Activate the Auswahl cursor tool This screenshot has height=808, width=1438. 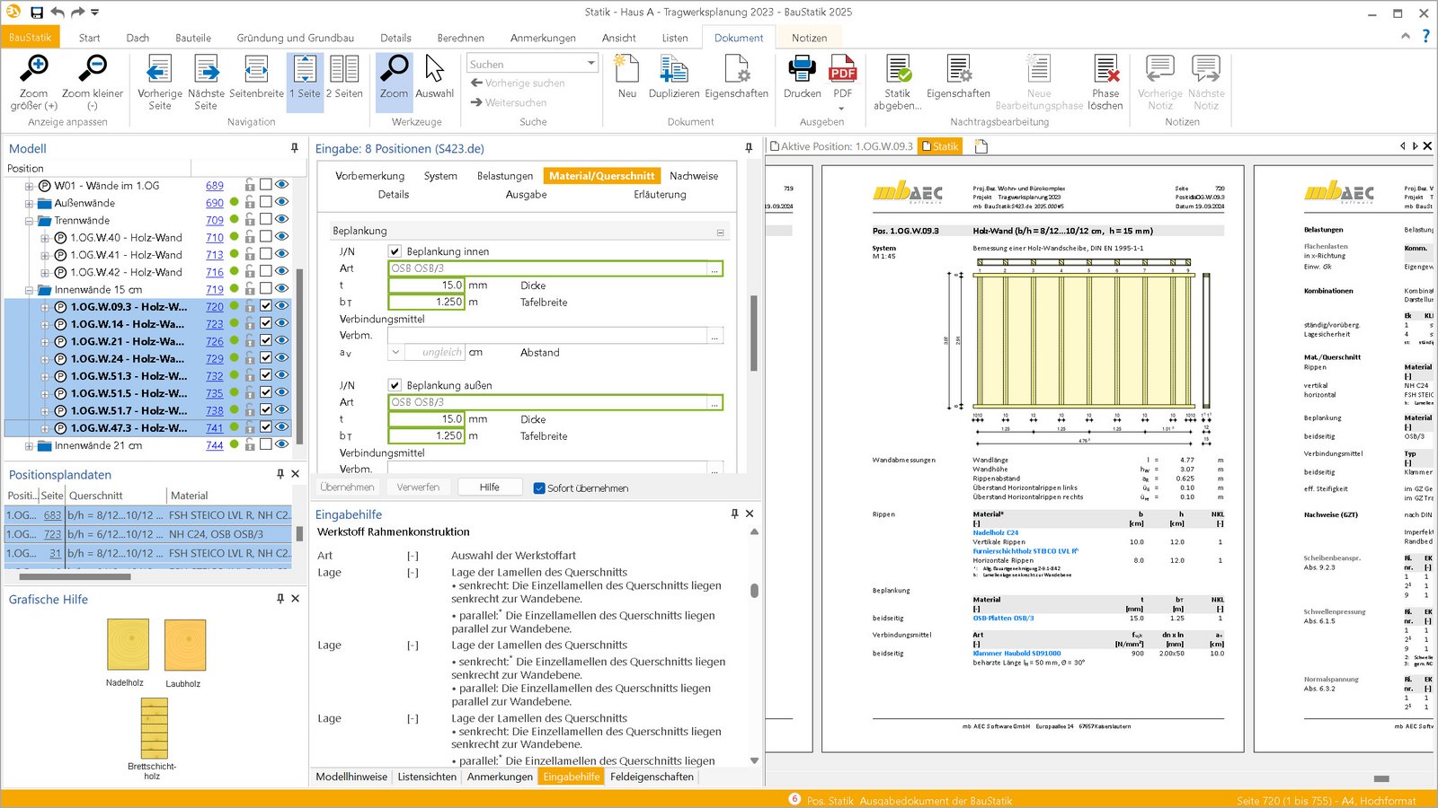pos(434,69)
